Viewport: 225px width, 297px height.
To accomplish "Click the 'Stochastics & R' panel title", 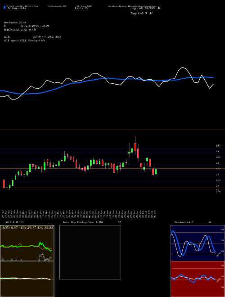I will tap(184, 222).
